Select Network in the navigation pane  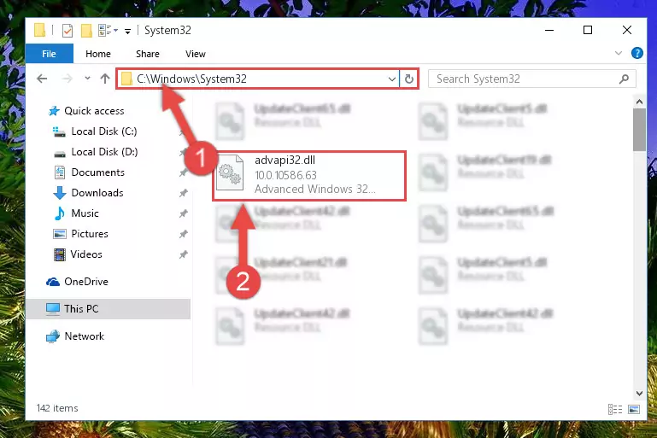pos(85,336)
